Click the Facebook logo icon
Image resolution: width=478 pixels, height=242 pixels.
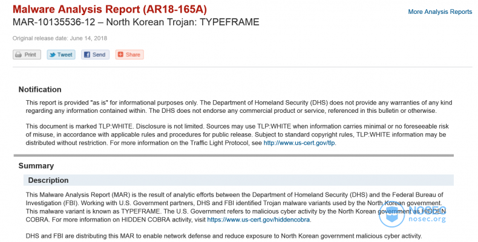tap(87, 55)
